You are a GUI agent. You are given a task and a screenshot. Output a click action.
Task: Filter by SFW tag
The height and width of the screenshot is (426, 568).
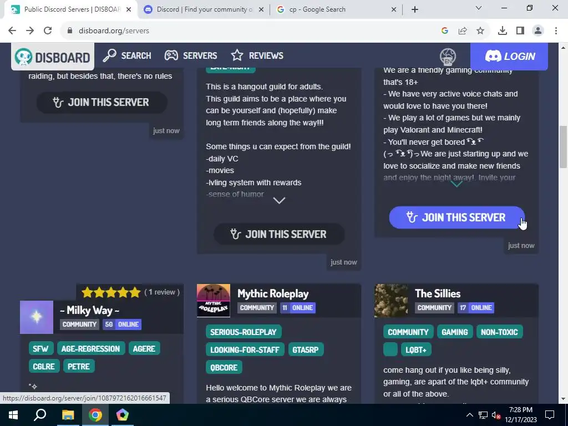(x=41, y=349)
